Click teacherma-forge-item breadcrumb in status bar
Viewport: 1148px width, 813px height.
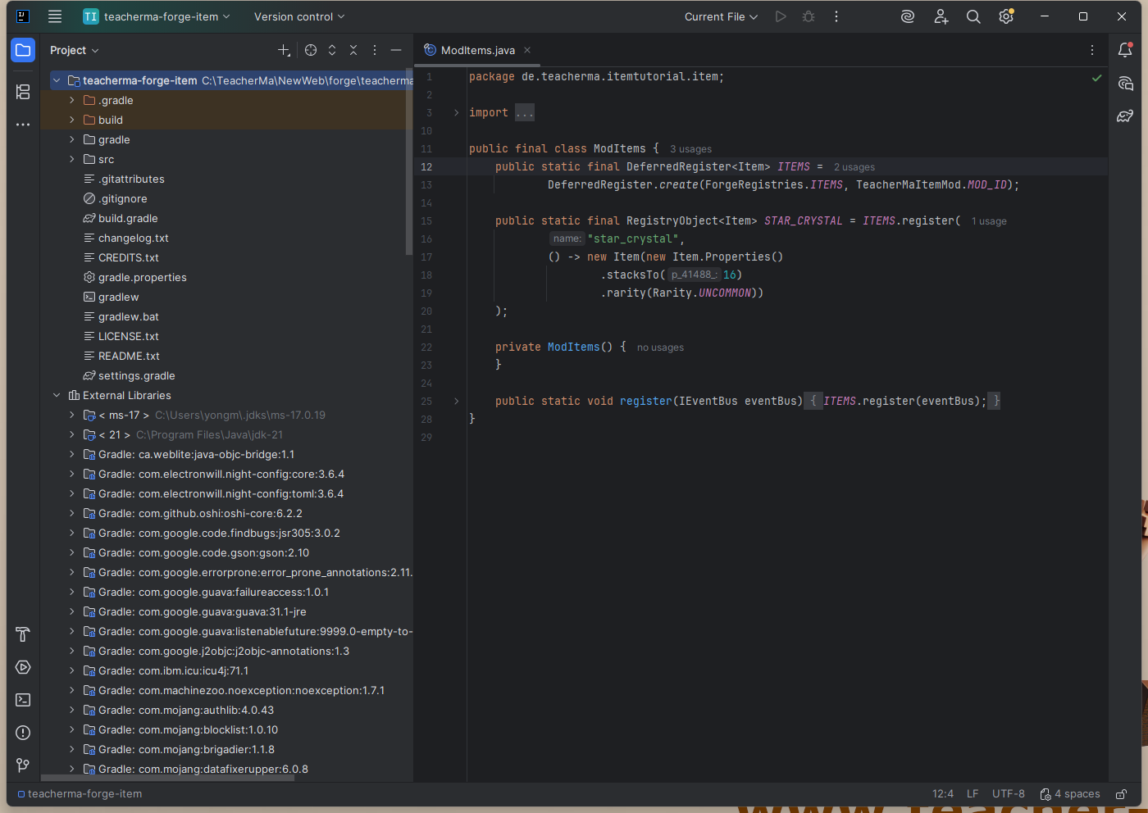coord(80,793)
